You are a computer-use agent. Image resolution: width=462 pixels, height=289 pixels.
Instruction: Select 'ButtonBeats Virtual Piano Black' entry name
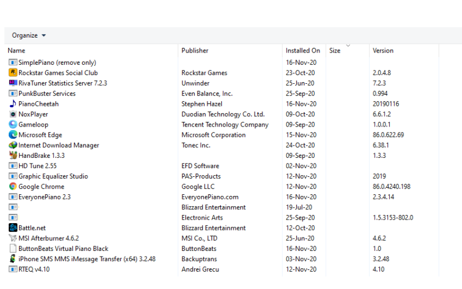click(64, 249)
